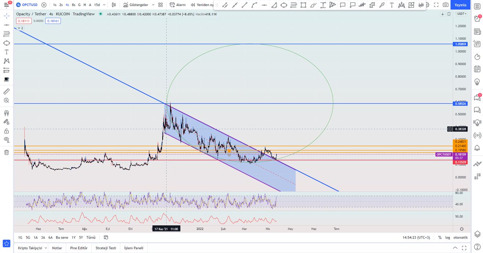This screenshot has height=253, width=483.
Task: Toggle magnet mode
Action: (x=6, y=113)
